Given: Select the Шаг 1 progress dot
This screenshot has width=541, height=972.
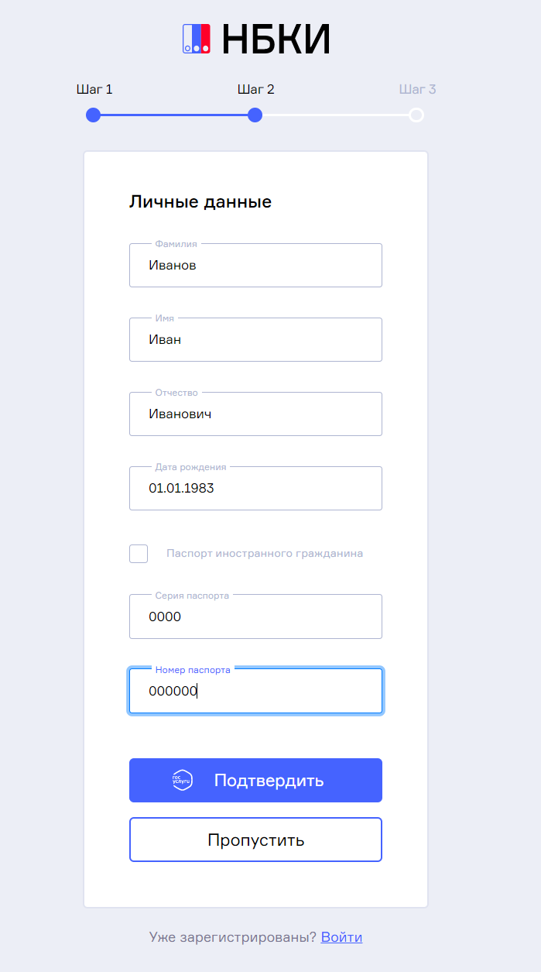Looking at the screenshot, I should (94, 115).
